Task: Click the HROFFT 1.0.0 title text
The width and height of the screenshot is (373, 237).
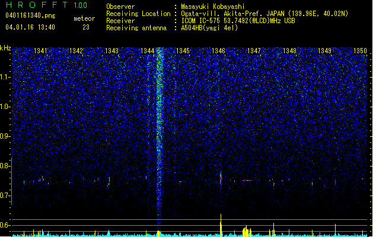Action: (46, 5)
